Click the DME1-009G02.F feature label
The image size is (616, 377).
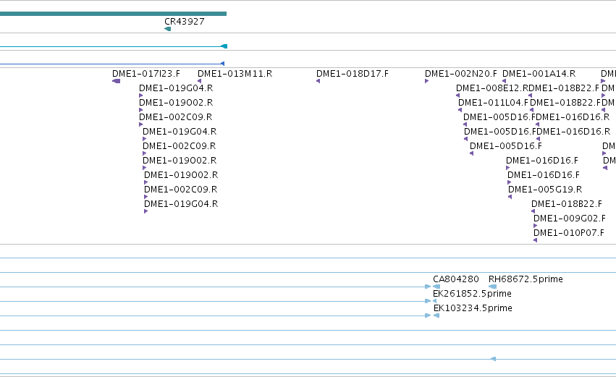[x=570, y=219]
